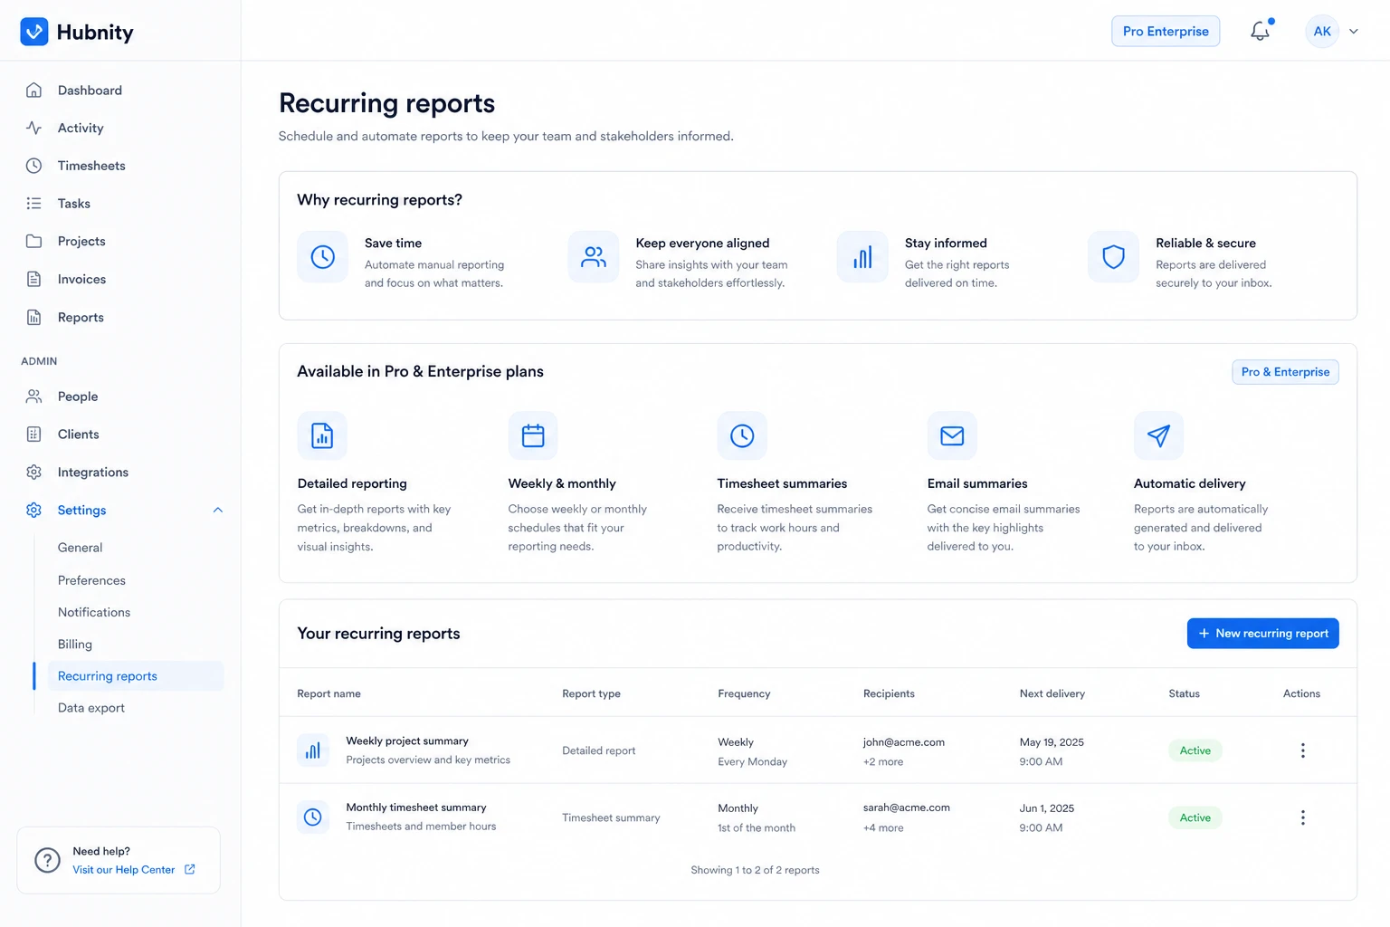Click the Pro Enterprise plan badge
This screenshot has height=927, width=1390.
[x=1166, y=31]
